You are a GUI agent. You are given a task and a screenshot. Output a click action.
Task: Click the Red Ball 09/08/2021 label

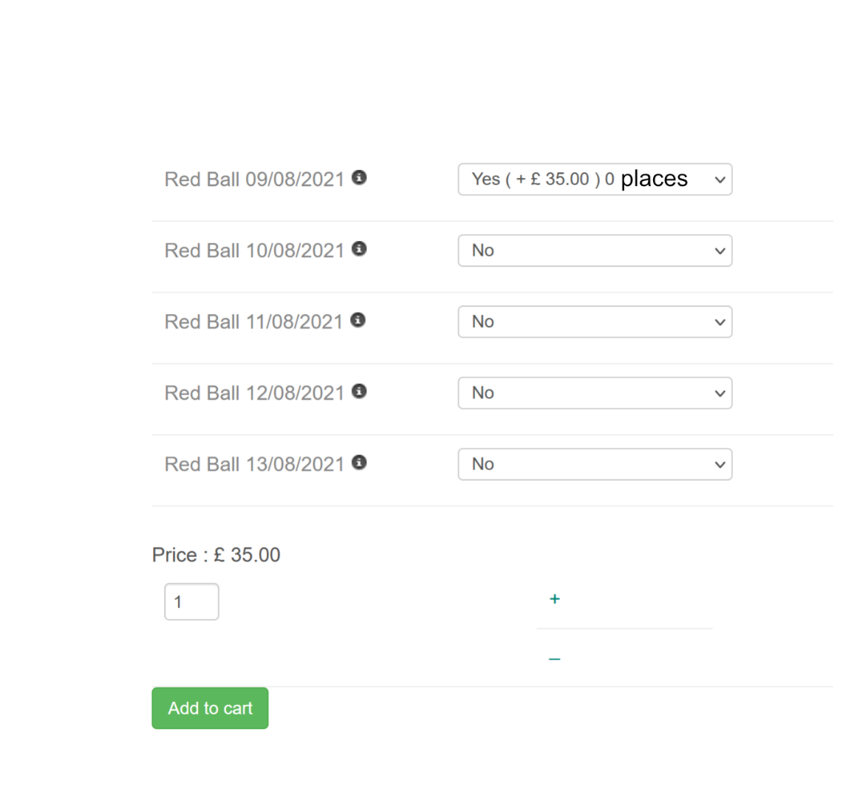[254, 180]
